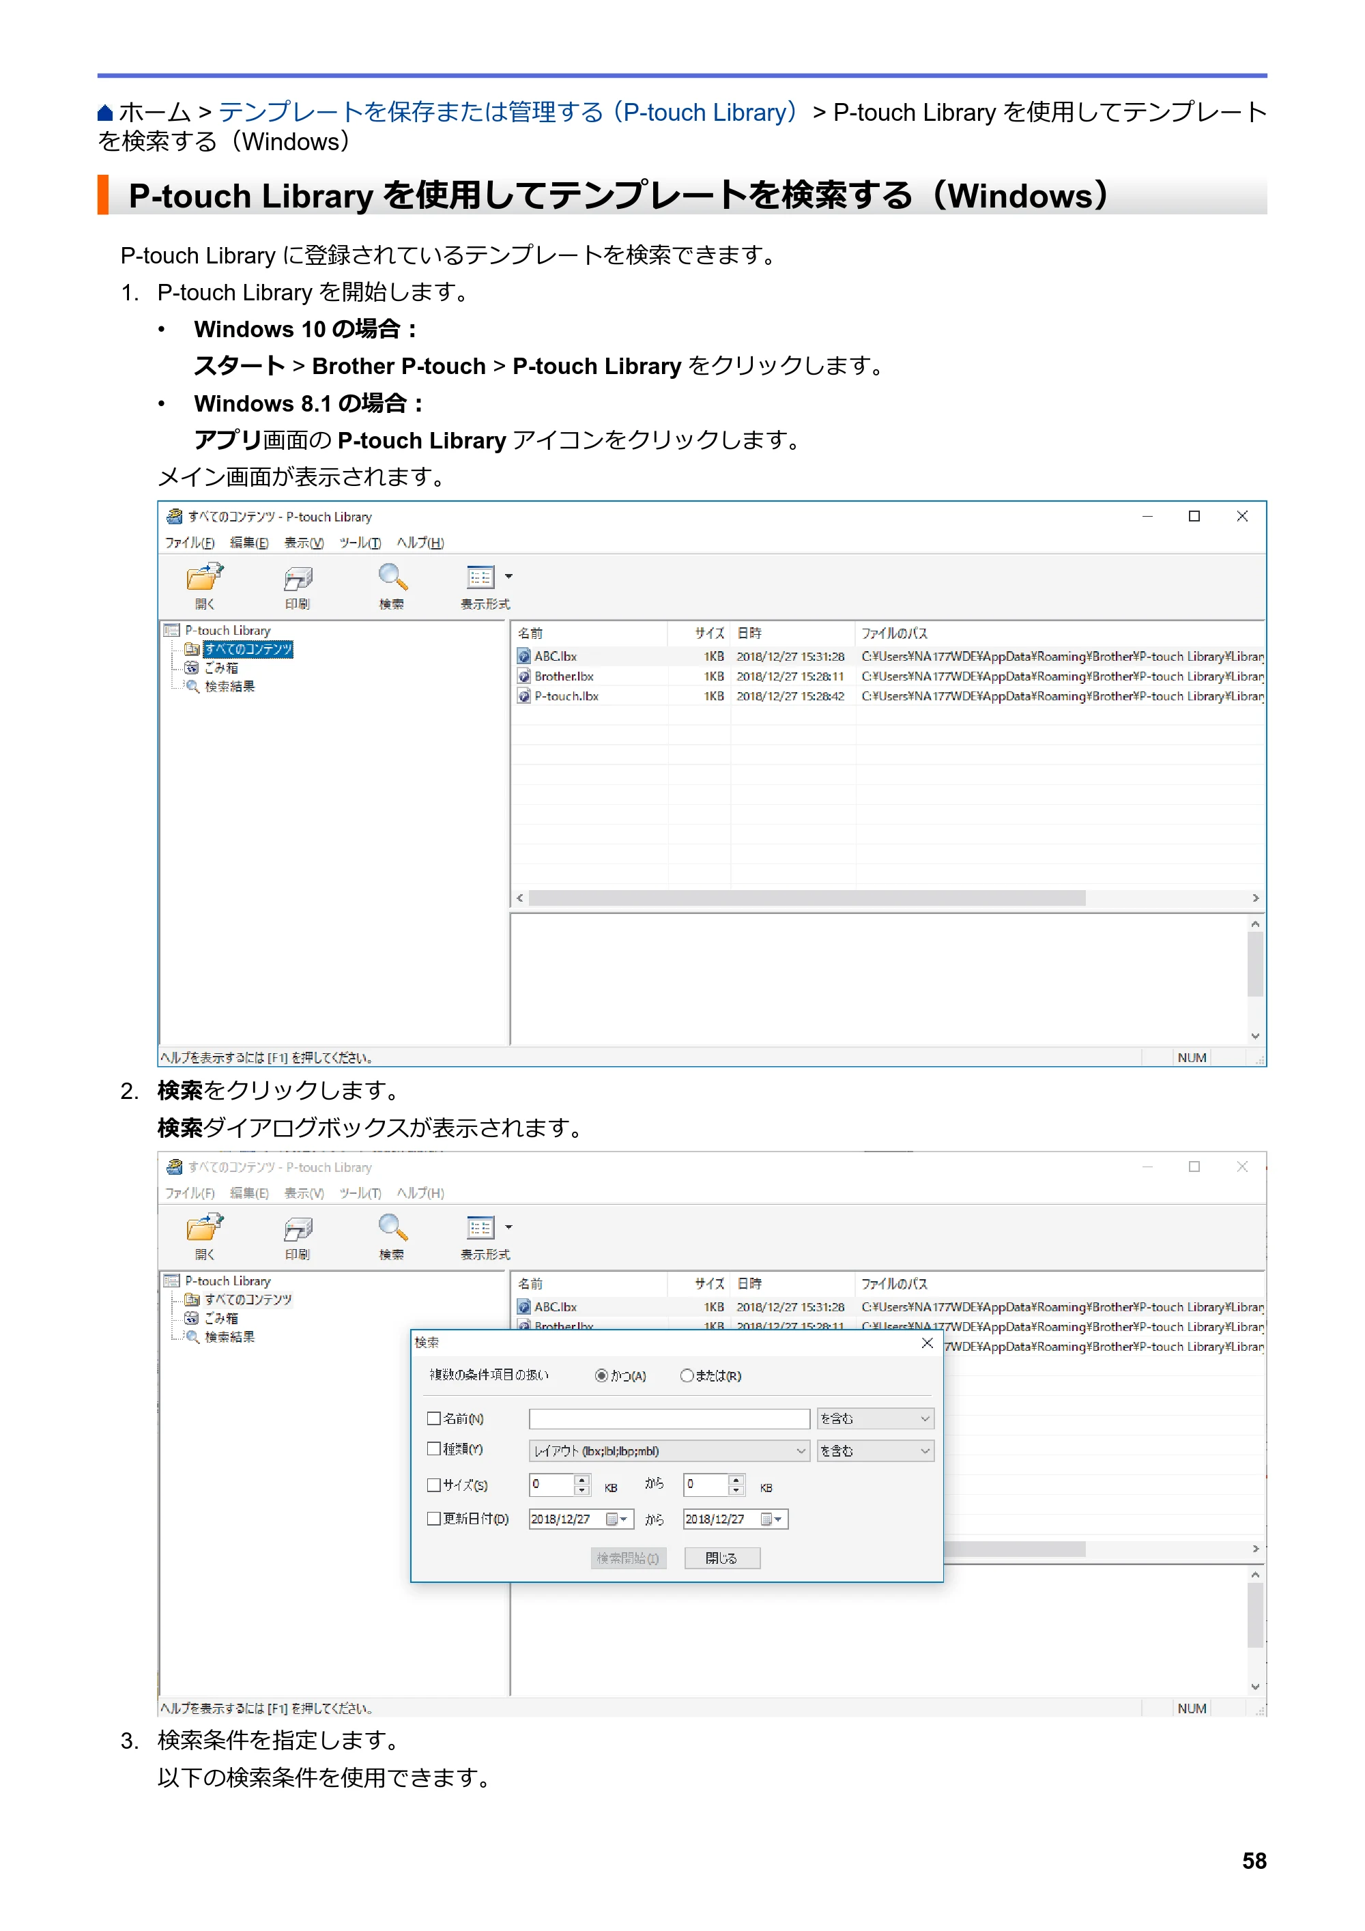Select 検索結果 in the upper window tree
The width and height of the screenshot is (1365, 1931).
229,686
